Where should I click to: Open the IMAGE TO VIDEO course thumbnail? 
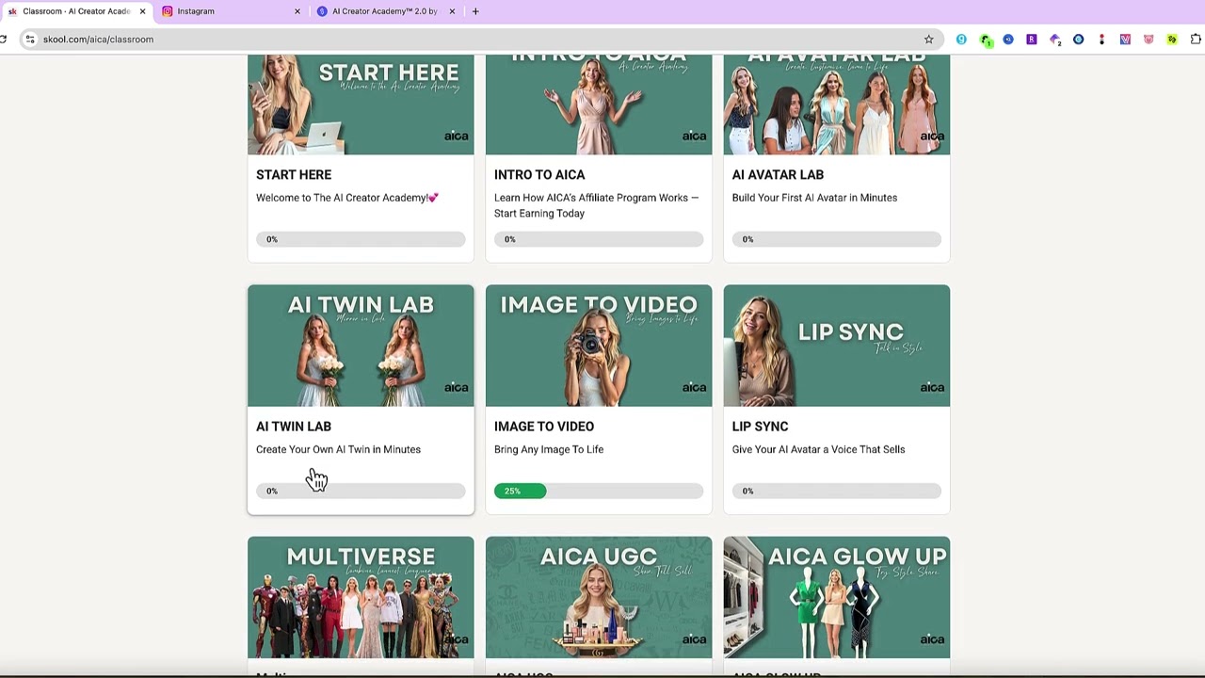(x=599, y=346)
